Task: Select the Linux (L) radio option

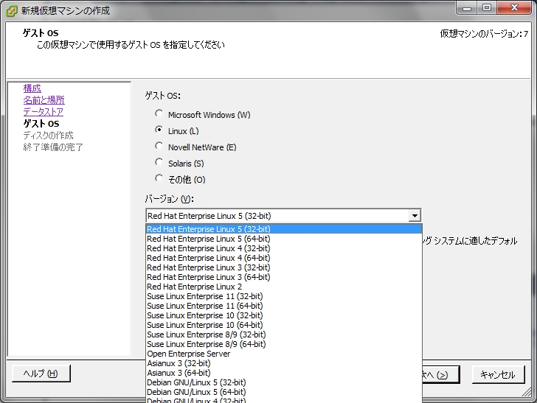Action: tap(159, 130)
